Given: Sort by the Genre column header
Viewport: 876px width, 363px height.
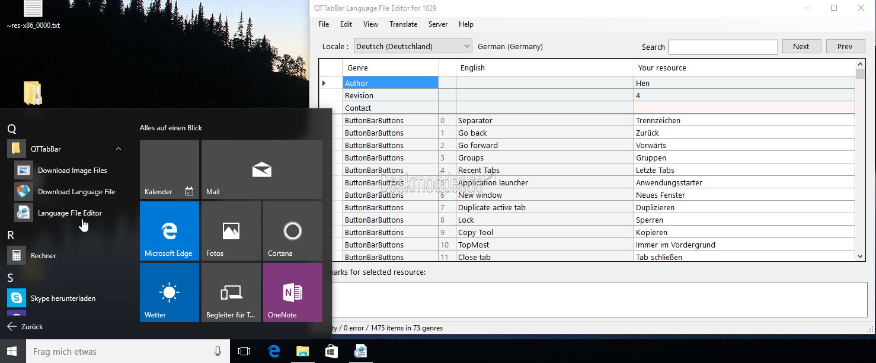Looking at the screenshot, I should click(x=390, y=68).
